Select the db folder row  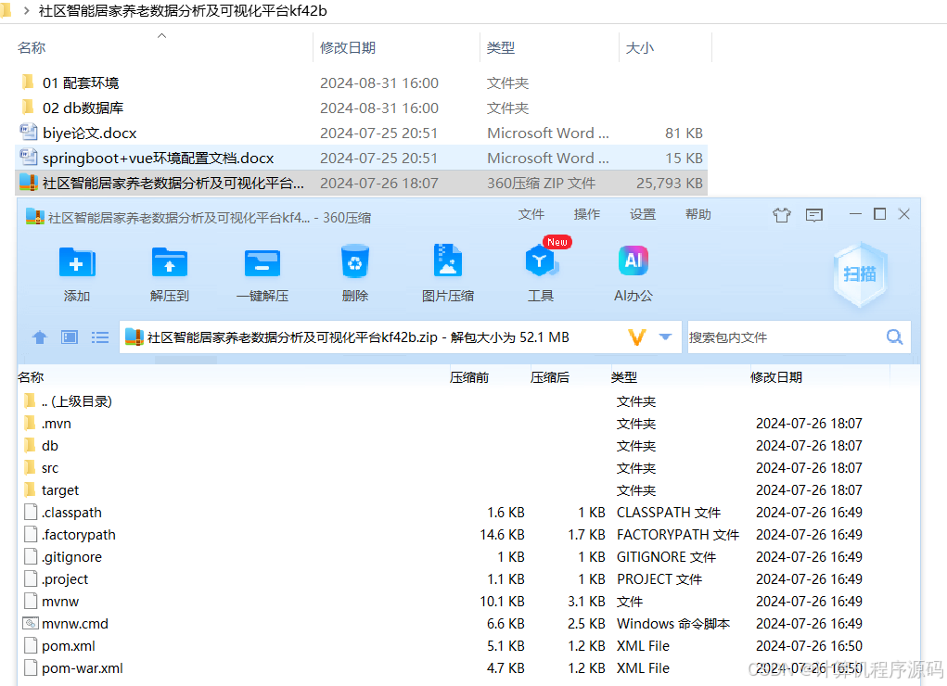pos(468,446)
